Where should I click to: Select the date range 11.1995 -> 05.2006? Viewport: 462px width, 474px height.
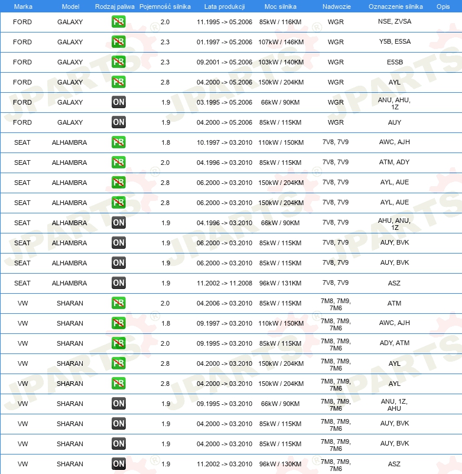click(x=225, y=22)
